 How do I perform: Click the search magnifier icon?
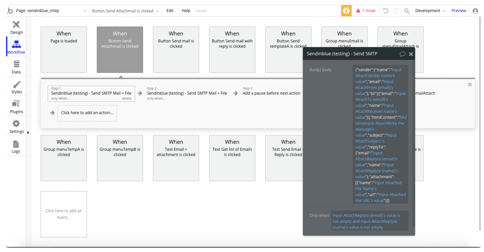click(407, 11)
